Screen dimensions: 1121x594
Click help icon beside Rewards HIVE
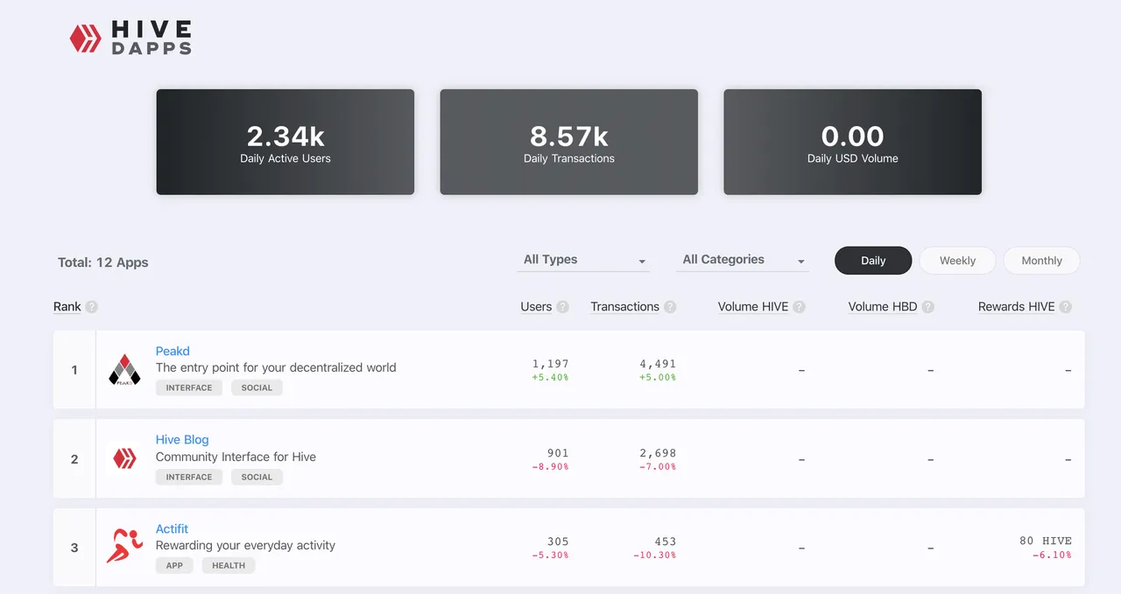[1065, 307]
